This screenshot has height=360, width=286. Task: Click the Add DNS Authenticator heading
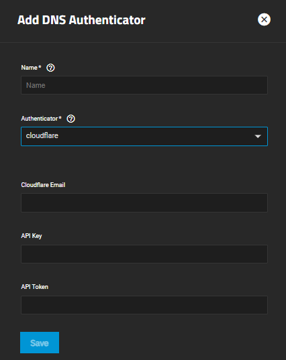(x=81, y=20)
